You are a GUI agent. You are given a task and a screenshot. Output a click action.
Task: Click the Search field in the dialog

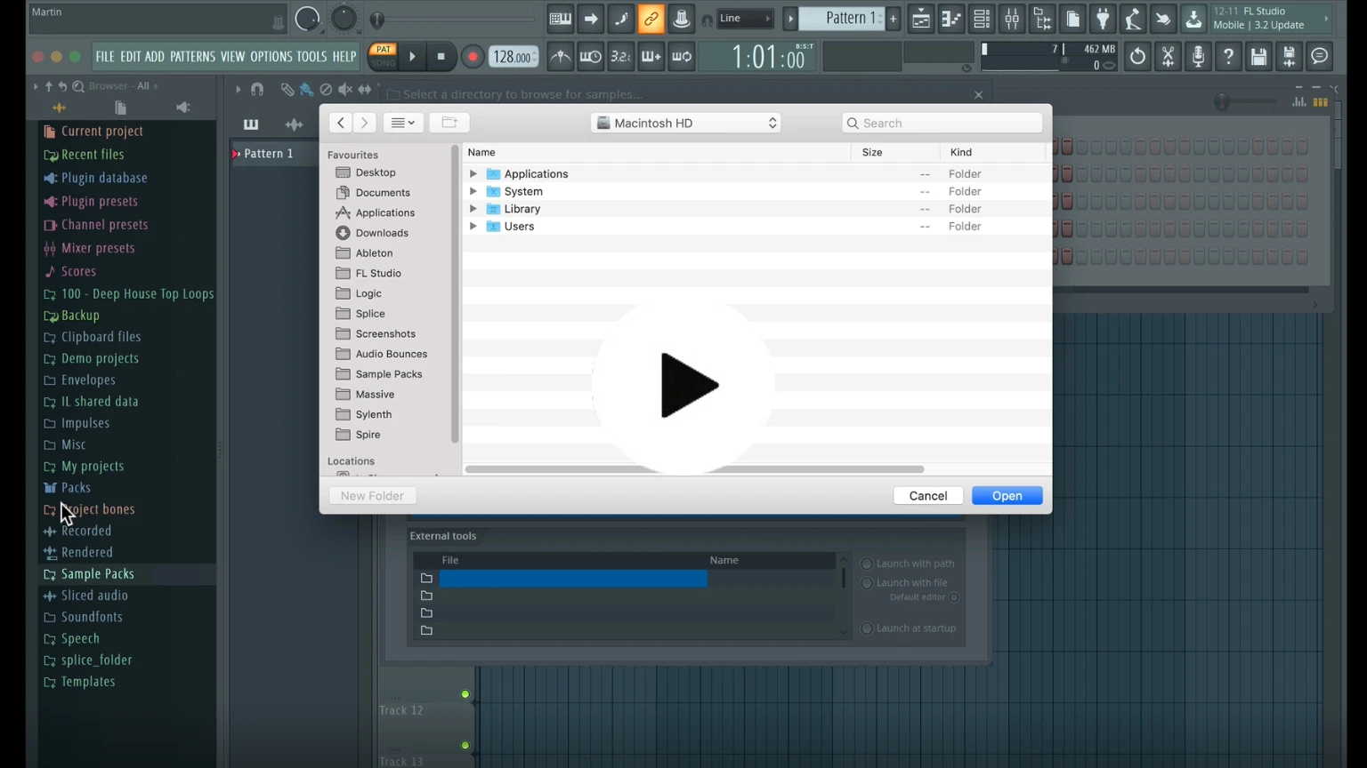[942, 123]
